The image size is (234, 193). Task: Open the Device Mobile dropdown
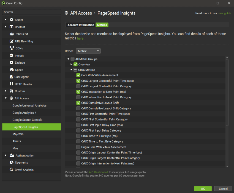[88, 51]
